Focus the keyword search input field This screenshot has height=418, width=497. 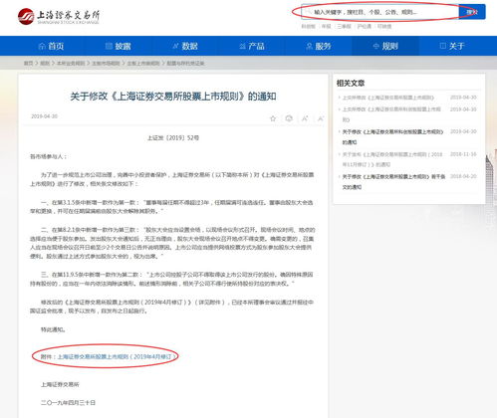pyautogui.click(x=380, y=12)
